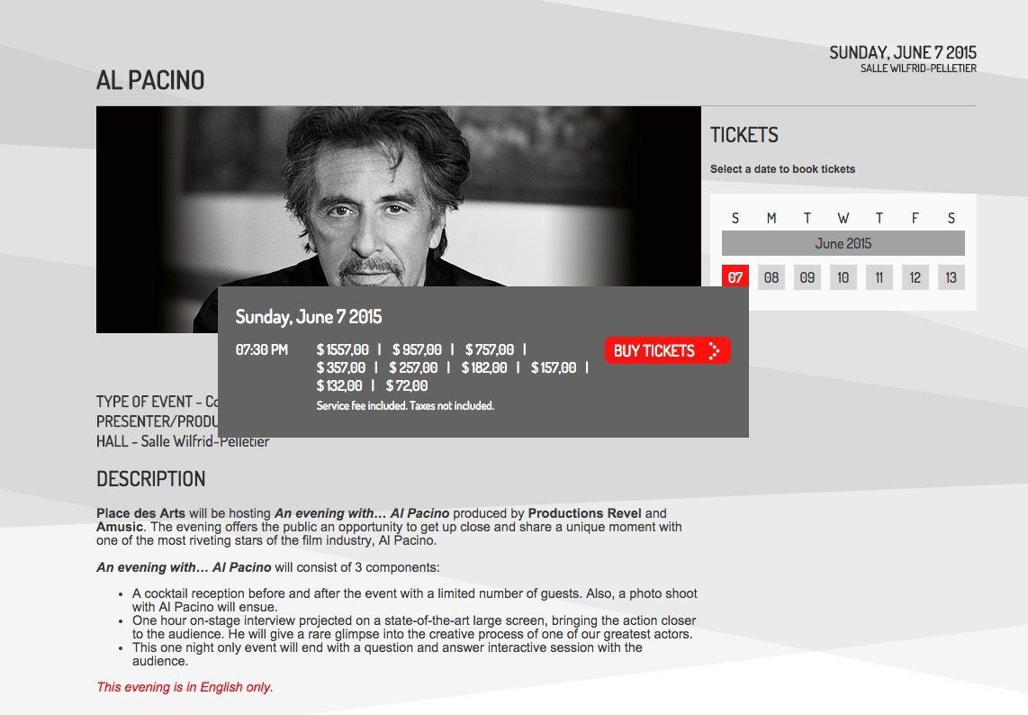This screenshot has height=715, width=1028.
Task: Click the arrow icon on Buy Tickets
Action: click(x=714, y=351)
